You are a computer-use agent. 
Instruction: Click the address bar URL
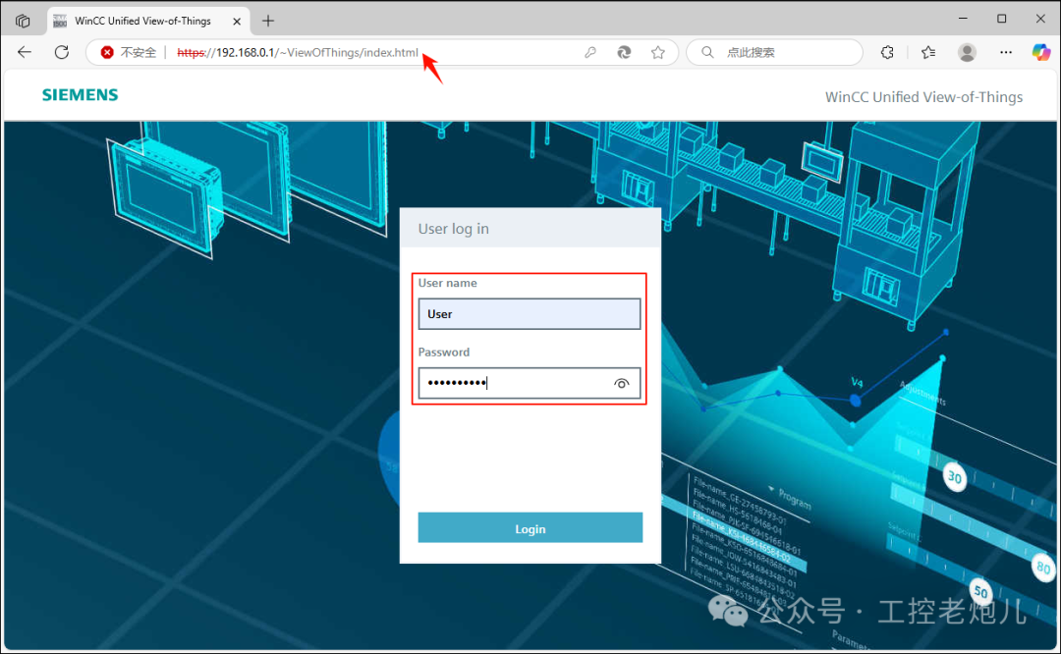tap(298, 52)
